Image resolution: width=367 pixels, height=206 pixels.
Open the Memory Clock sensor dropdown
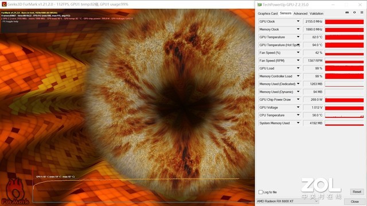[298, 29]
